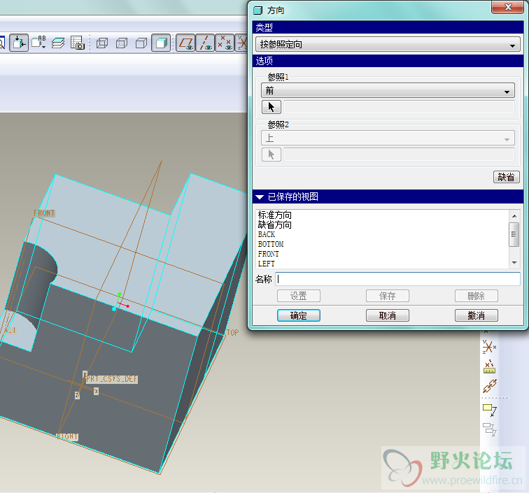Click the 设置 button
This screenshot has width=529, height=493.
tap(299, 296)
